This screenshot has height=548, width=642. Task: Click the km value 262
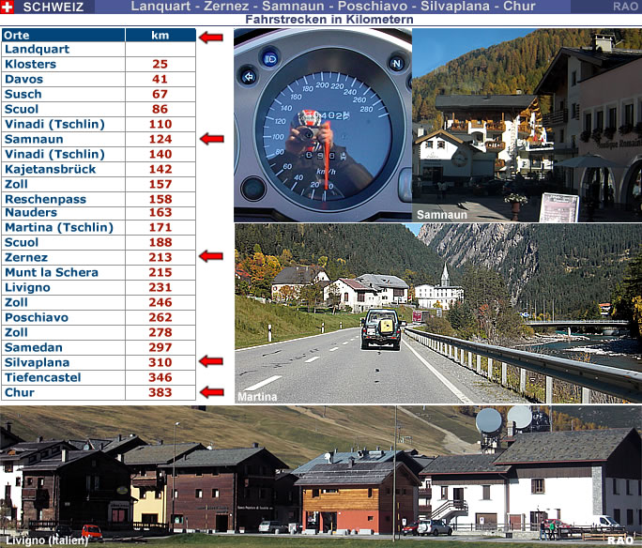pyautogui.click(x=160, y=317)
